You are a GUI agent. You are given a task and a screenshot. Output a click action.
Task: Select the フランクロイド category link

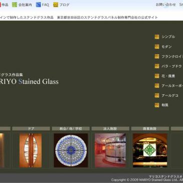(x=172, y=57)
